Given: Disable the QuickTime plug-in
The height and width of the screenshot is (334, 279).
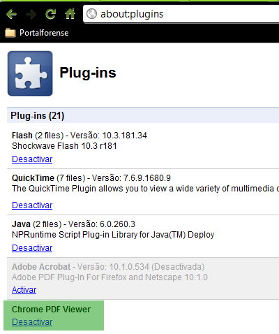Looking at the screenshot, I should click(x=32, y=205).
